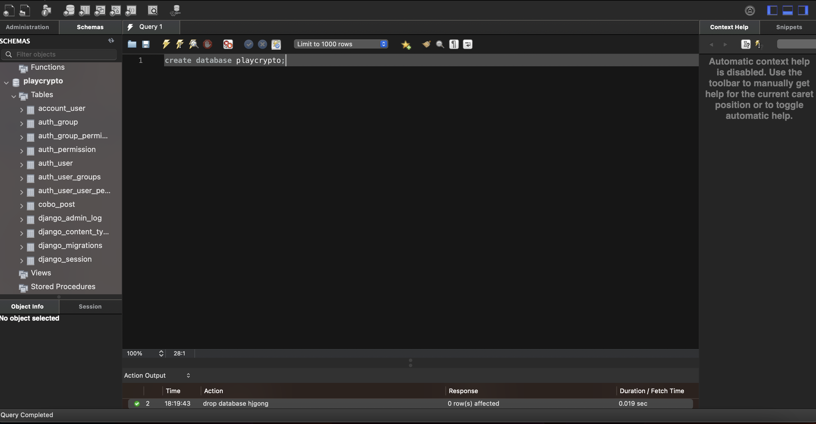Open the Snippets tab
Screen dimensions: 816x424
[x=789, y=27]
